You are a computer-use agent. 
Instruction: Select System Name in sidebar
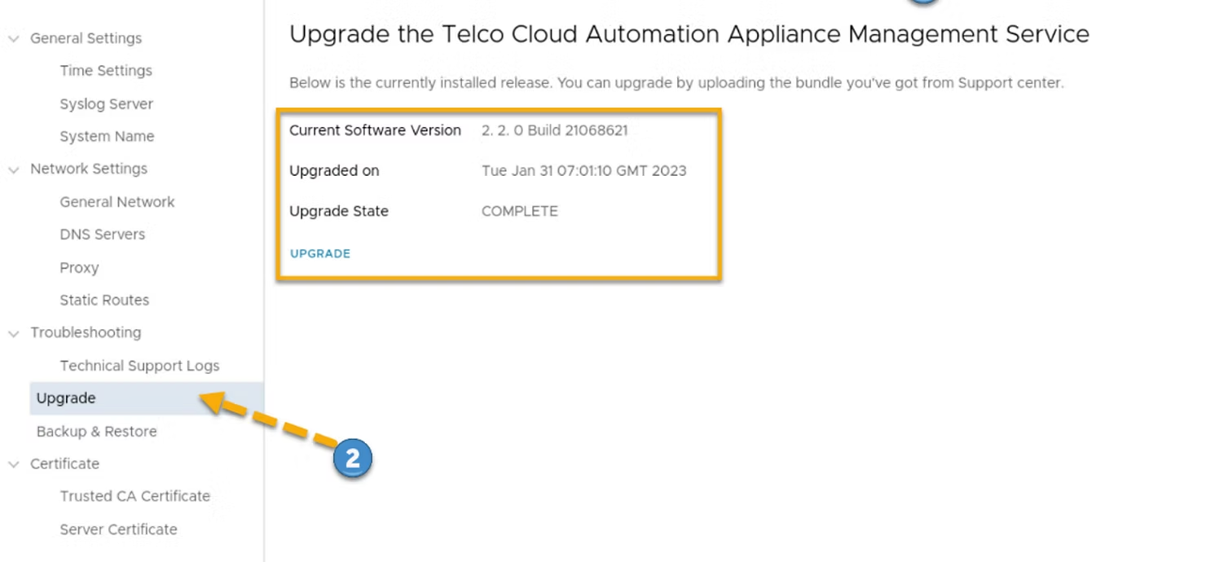pos(107,137)
